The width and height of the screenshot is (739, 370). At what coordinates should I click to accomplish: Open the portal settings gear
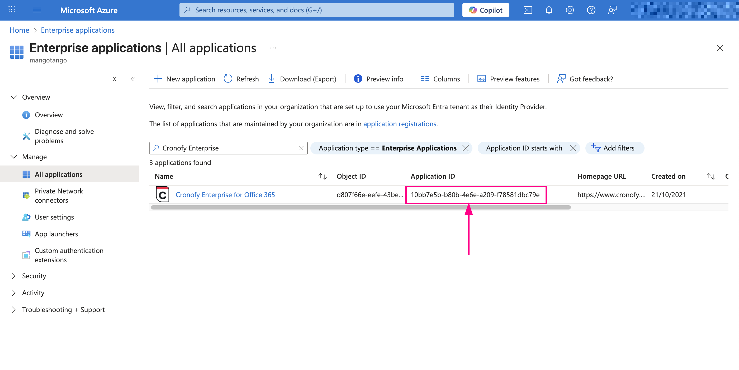click(570, 10)
